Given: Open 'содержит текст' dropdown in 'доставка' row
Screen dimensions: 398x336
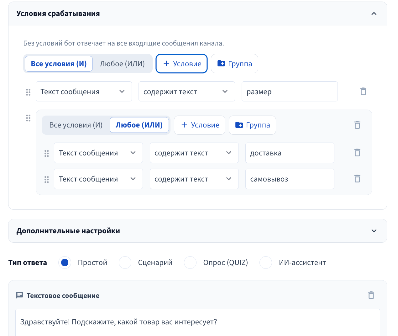Looking at the screenshot, I should (194, 153).
